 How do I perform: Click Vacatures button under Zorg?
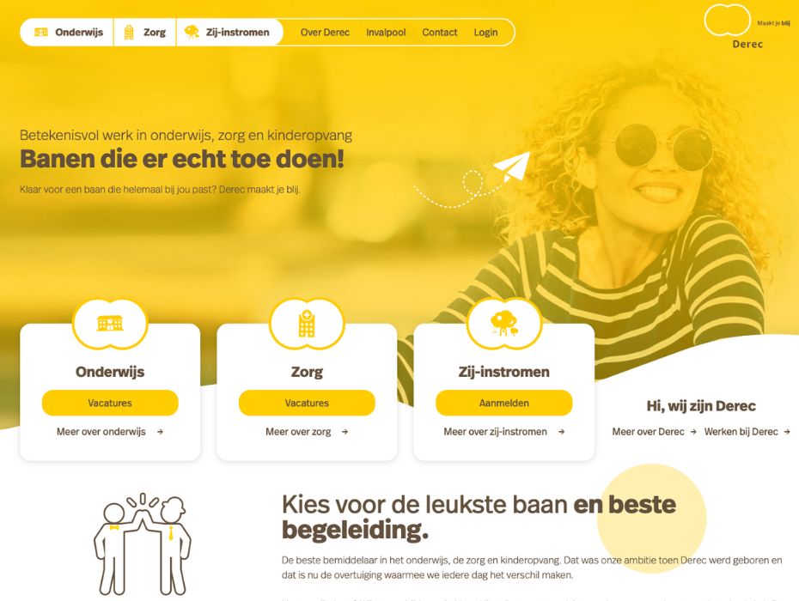307,403
